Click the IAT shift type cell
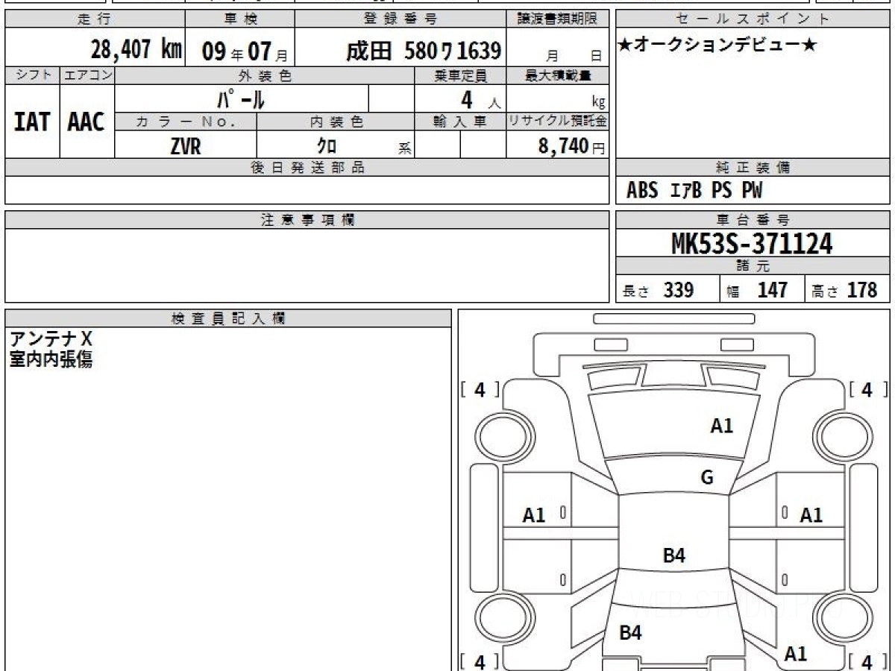This screenshot has height=671, width=895. pyautogui.click(x=32, y=122)
